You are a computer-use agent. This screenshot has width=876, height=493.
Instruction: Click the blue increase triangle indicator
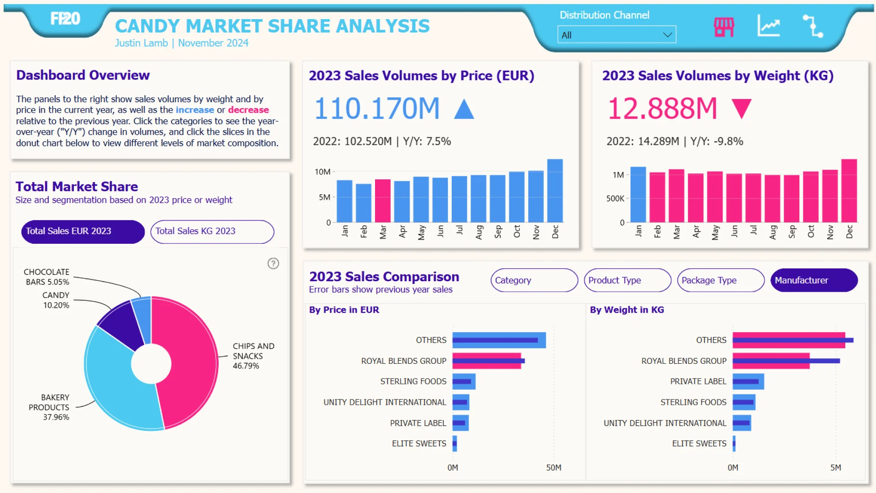tap(464, 110)
